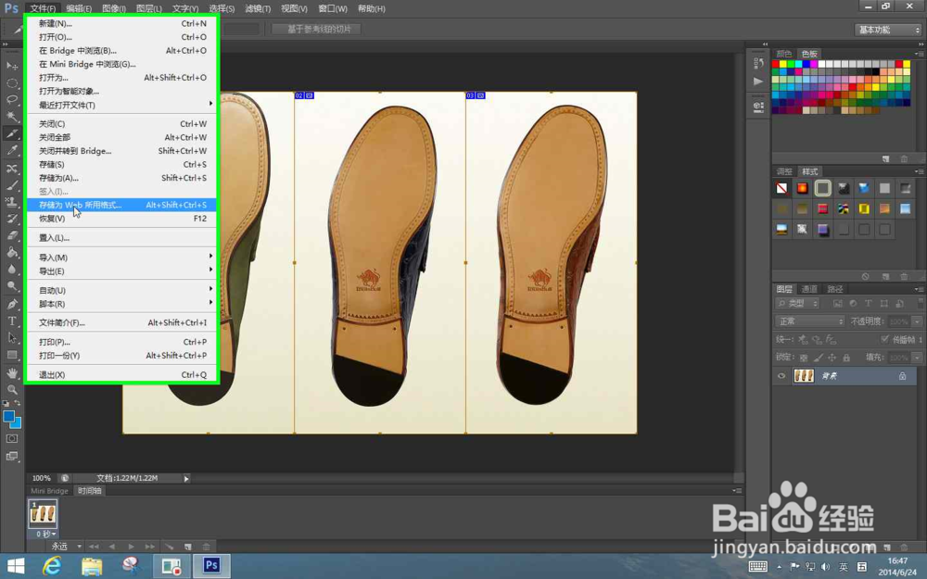Select the Elliptical Marquee tool
927x579 pixels.
[x=12, y=82]
